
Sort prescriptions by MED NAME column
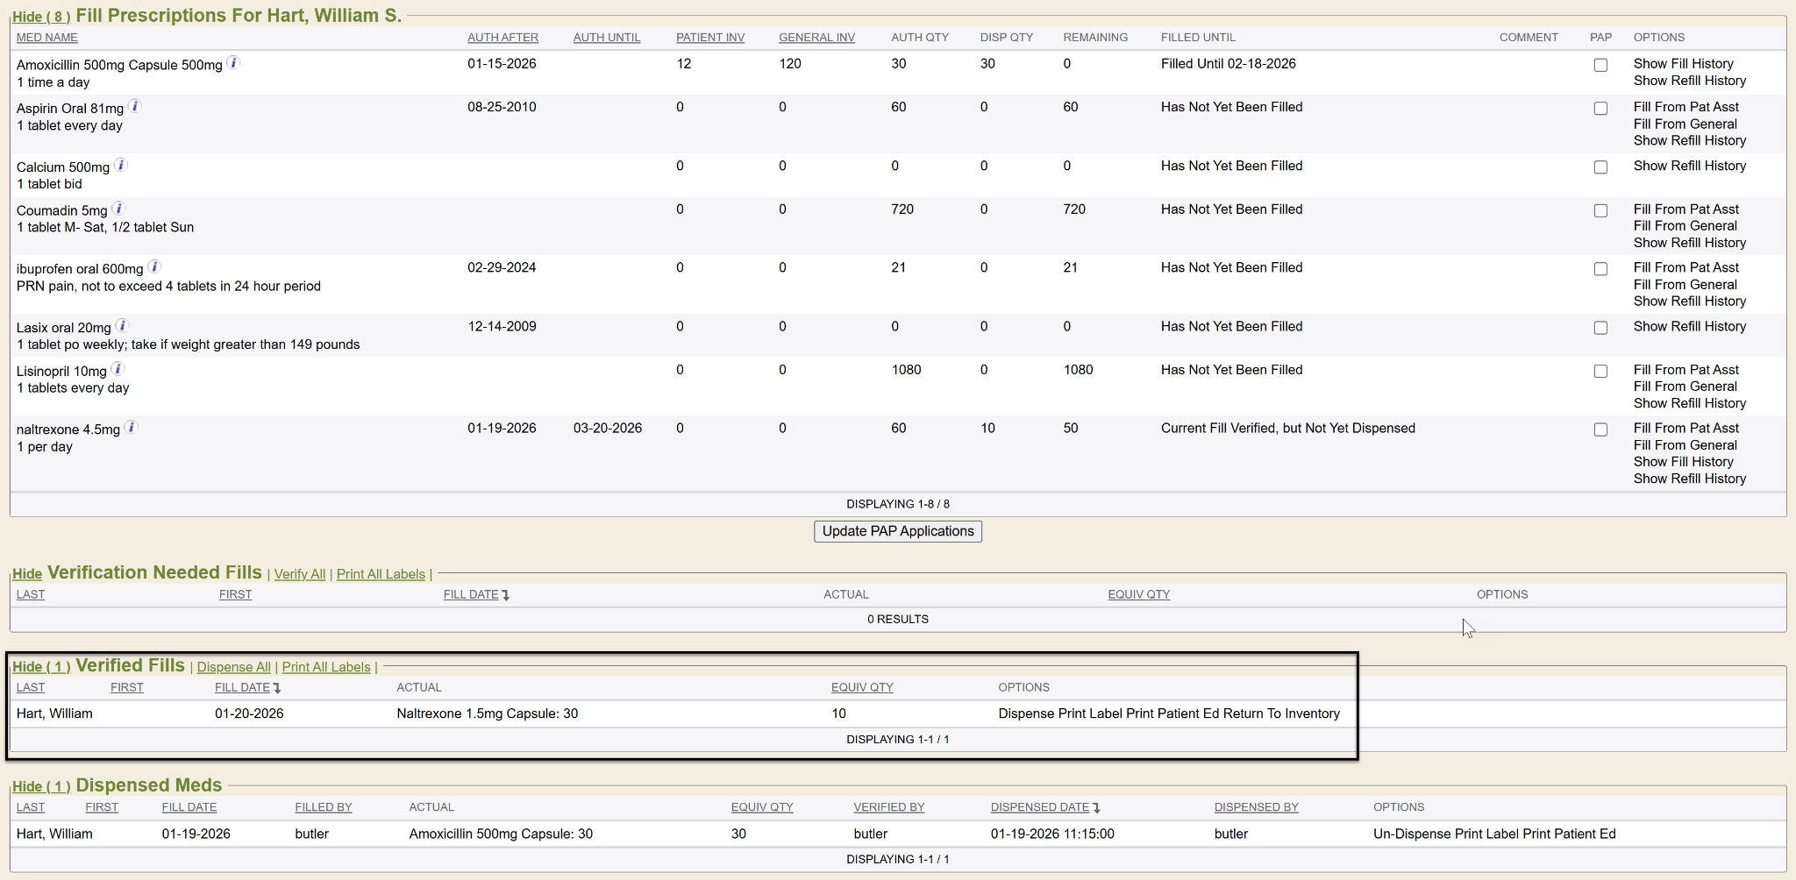47,38
